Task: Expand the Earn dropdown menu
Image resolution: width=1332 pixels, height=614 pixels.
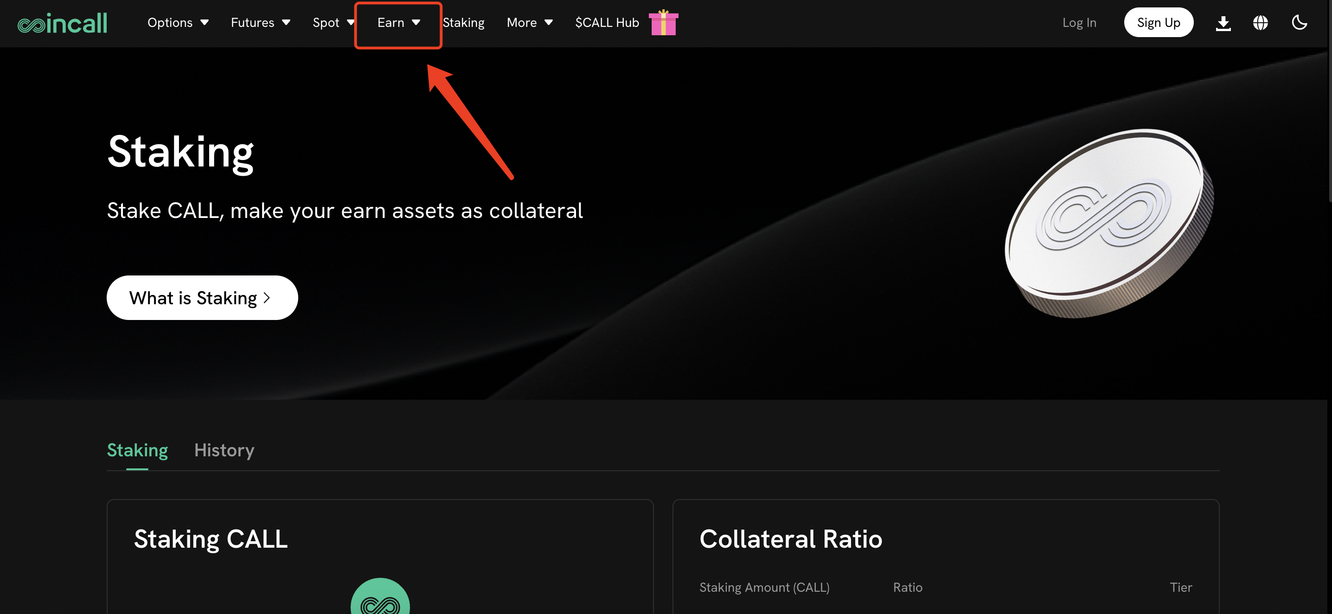Action: [399, 23]
